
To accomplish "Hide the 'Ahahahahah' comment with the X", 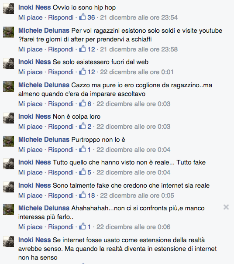I will (x=226, y=207).
